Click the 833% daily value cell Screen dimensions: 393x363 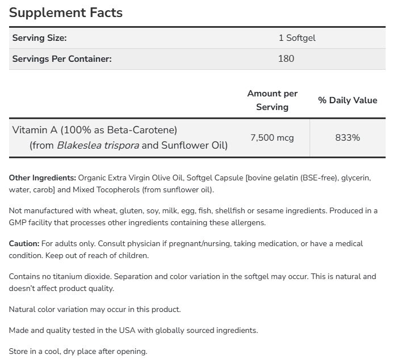tap(347, 137)
